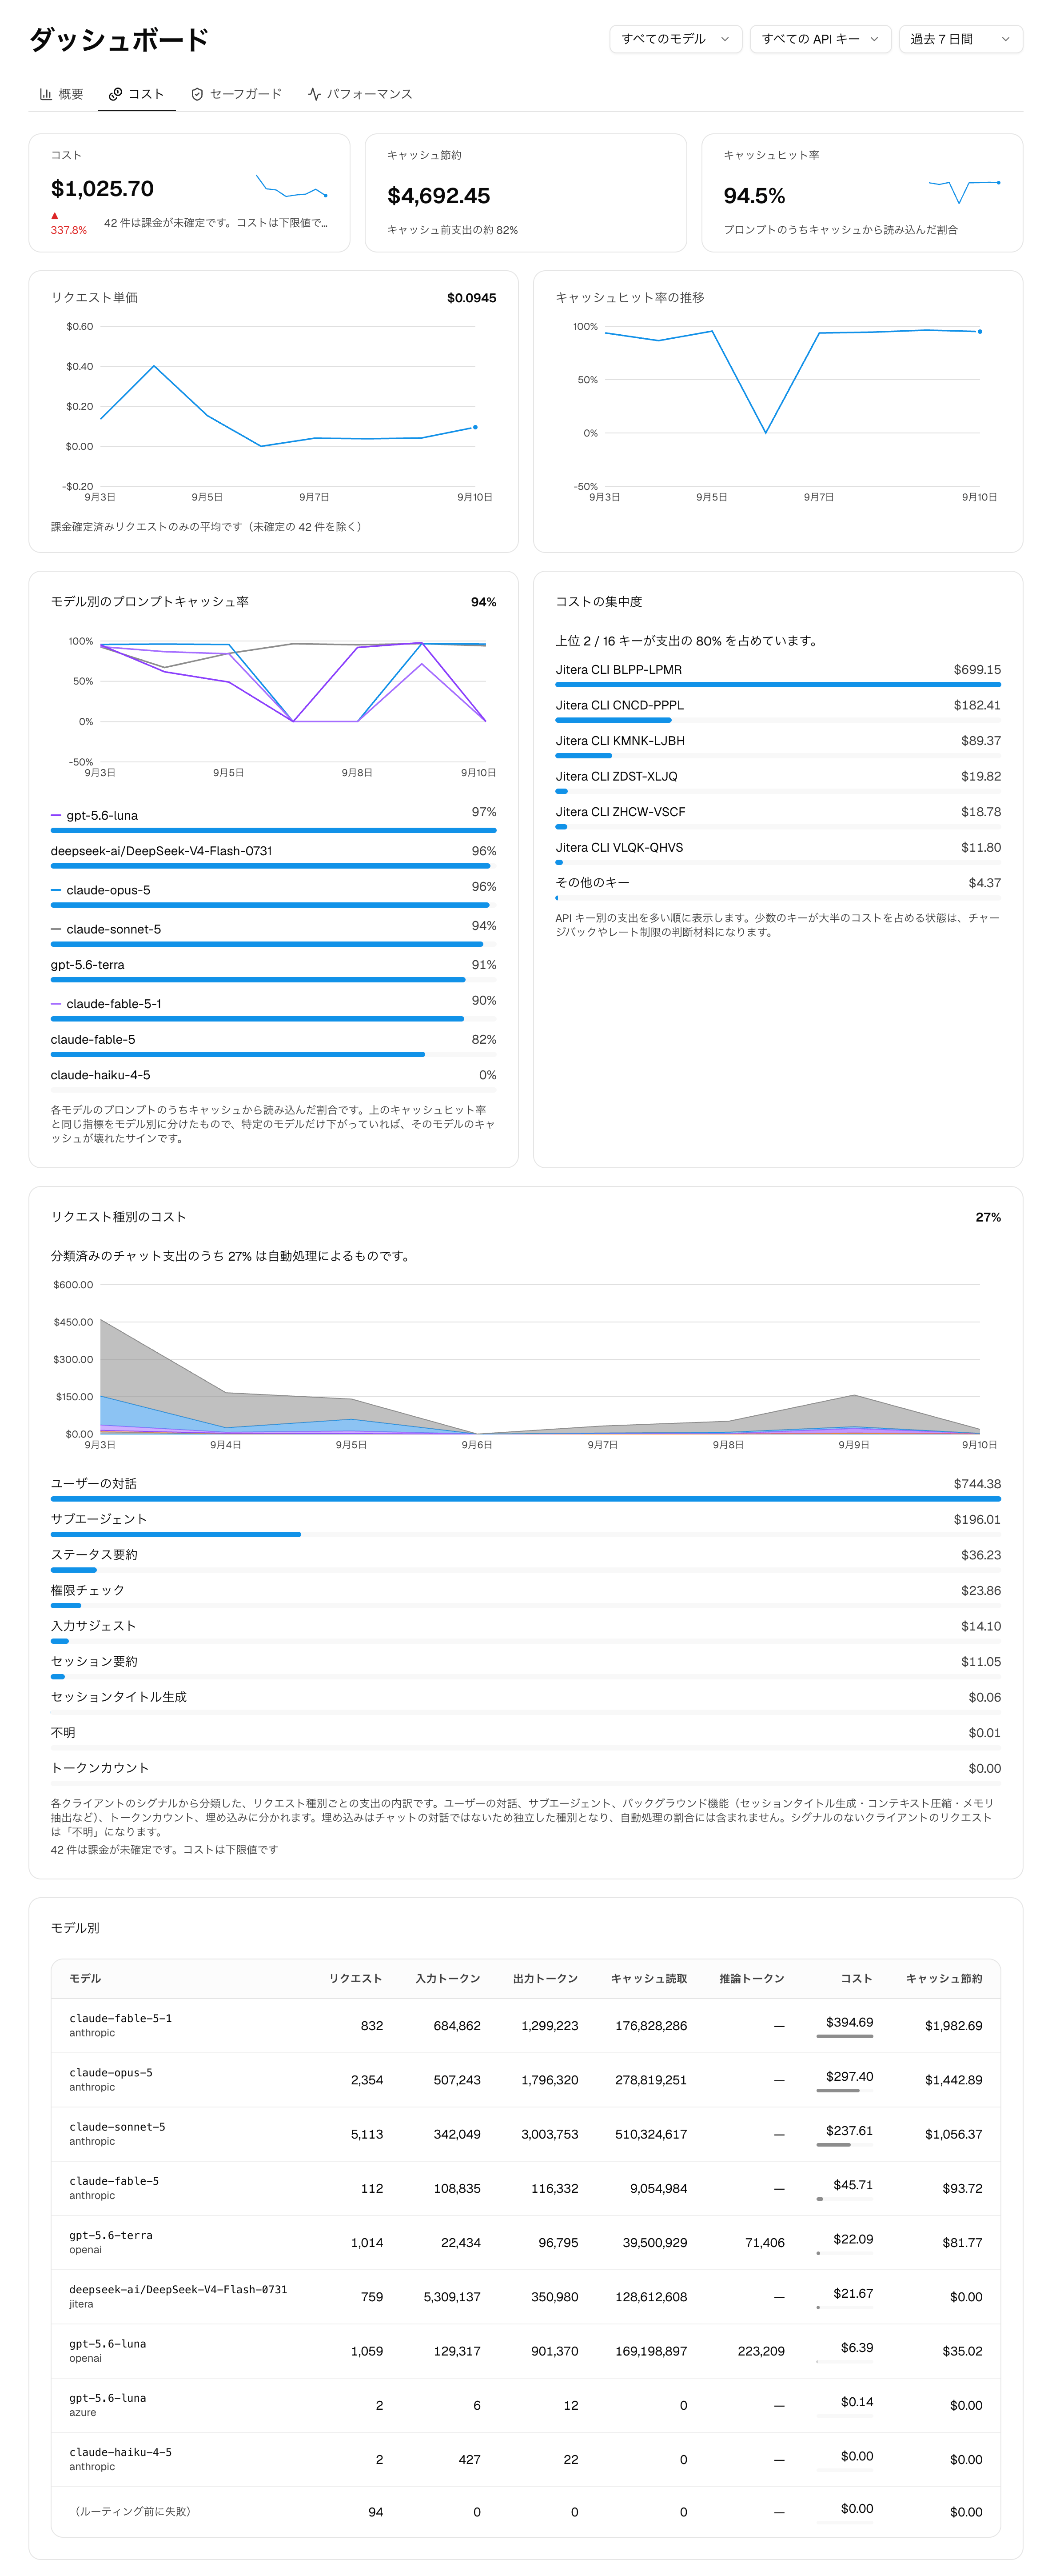
Task: Click the red up-triangle above 337.8%
Action: (55, 216)
